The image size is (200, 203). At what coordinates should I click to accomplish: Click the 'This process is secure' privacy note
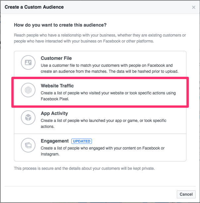point(84,168)
